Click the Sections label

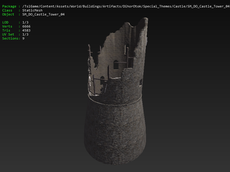tap(11, 38)
